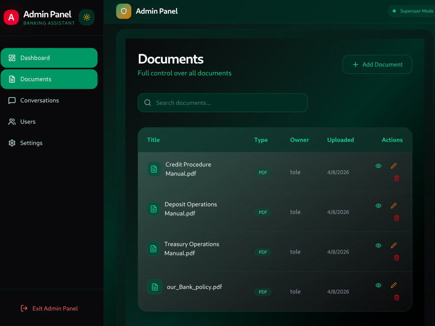Edit Credit Procedure Manual.pdf with pencil icon
This screenshot has width=435, height=326.
[x=394, y=166]
